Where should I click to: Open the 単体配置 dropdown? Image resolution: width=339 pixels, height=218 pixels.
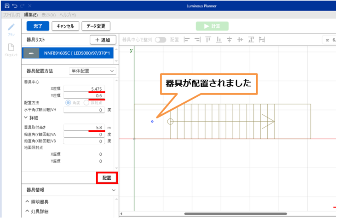pos(92,71)
